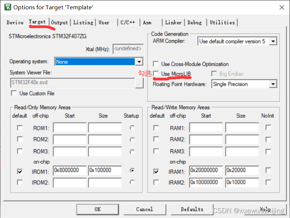
Task: Switch to the Linker tab
Action: pyautogui.click(x=173, y=22)
